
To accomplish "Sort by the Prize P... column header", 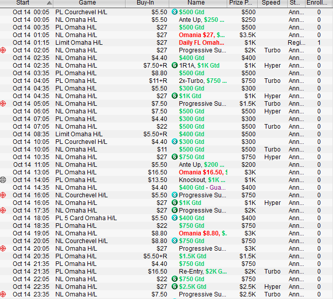I will point(243,3).
